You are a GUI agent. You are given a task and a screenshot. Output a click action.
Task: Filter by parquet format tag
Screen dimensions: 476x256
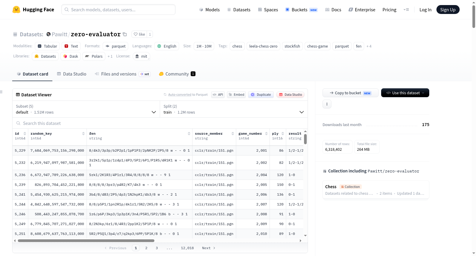pos(115,46)
